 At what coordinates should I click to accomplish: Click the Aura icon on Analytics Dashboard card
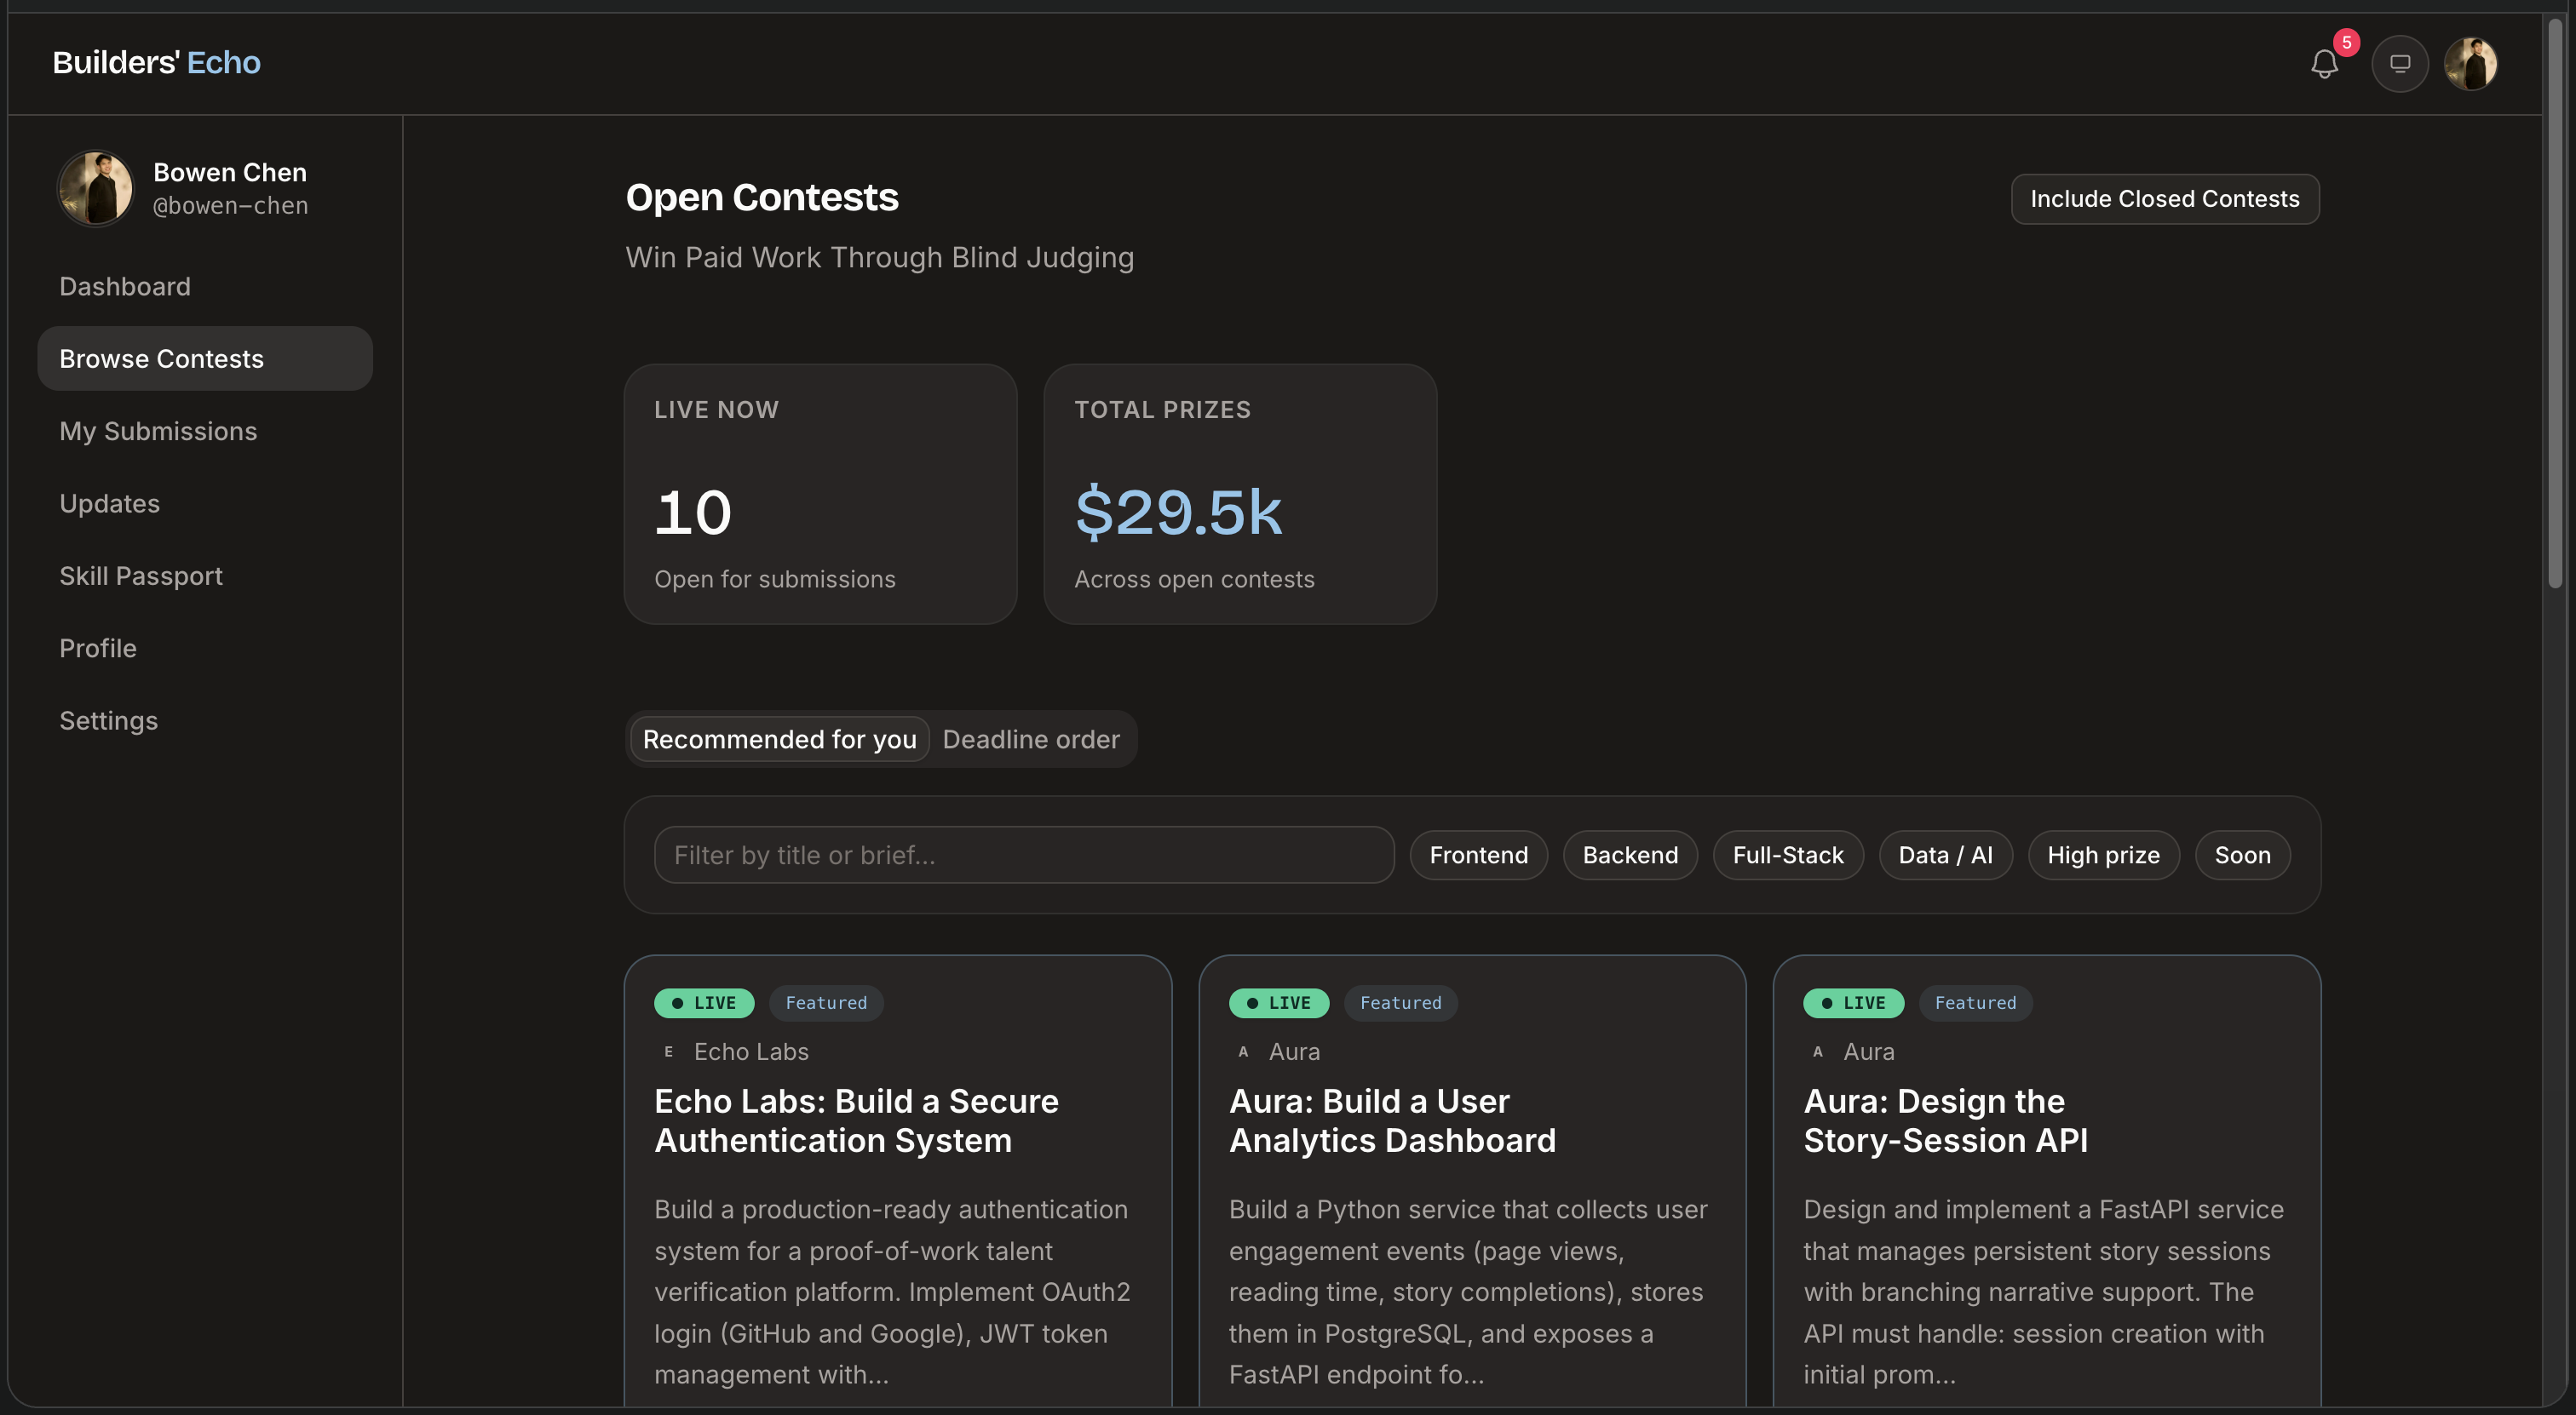[1243, 1052]
